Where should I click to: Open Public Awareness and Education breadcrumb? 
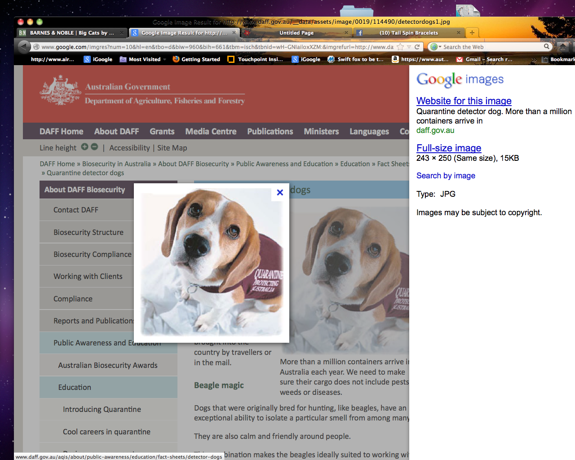285,164
